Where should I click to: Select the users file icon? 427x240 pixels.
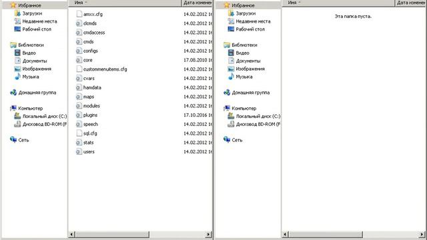[79, 151]
